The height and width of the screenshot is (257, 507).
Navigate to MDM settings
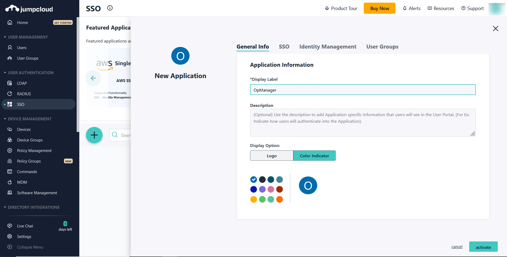[22, 182]
